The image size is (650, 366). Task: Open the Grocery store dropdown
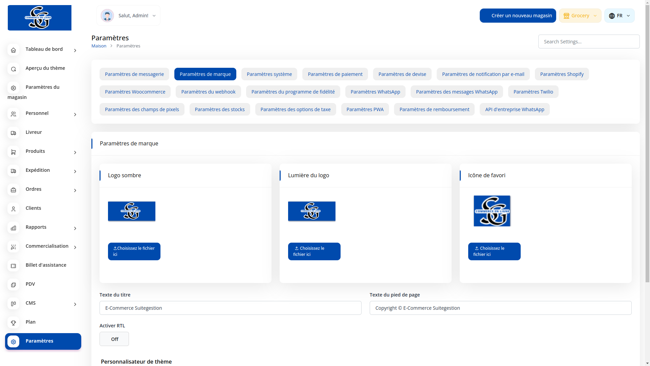pos(580,16)
